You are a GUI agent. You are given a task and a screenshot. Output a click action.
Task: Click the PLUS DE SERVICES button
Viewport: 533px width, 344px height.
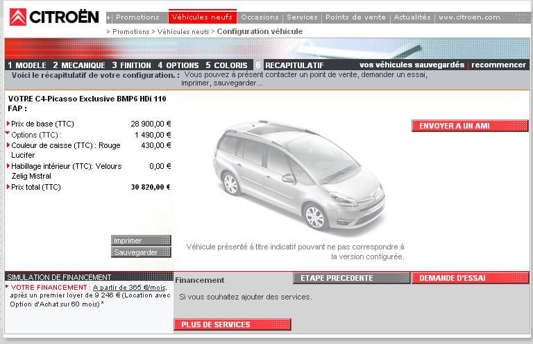coord(232,325)
